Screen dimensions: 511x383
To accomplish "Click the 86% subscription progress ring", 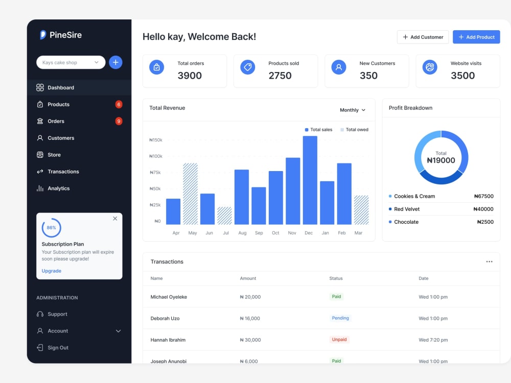I will point(51,228).
